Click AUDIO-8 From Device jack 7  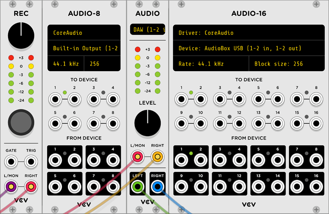pyautogui.click(x=94, y=187)
